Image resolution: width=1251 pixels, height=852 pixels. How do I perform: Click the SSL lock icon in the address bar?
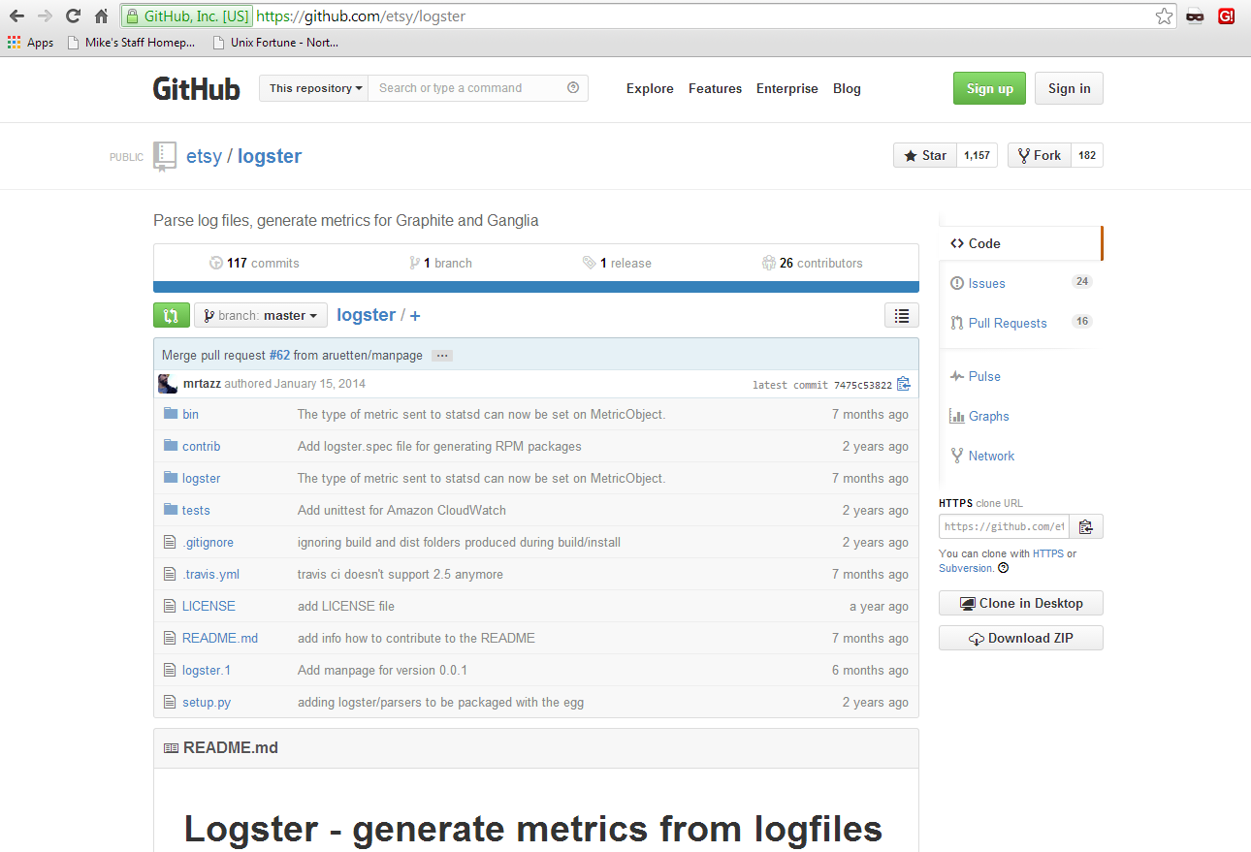[x=133, y=16]
